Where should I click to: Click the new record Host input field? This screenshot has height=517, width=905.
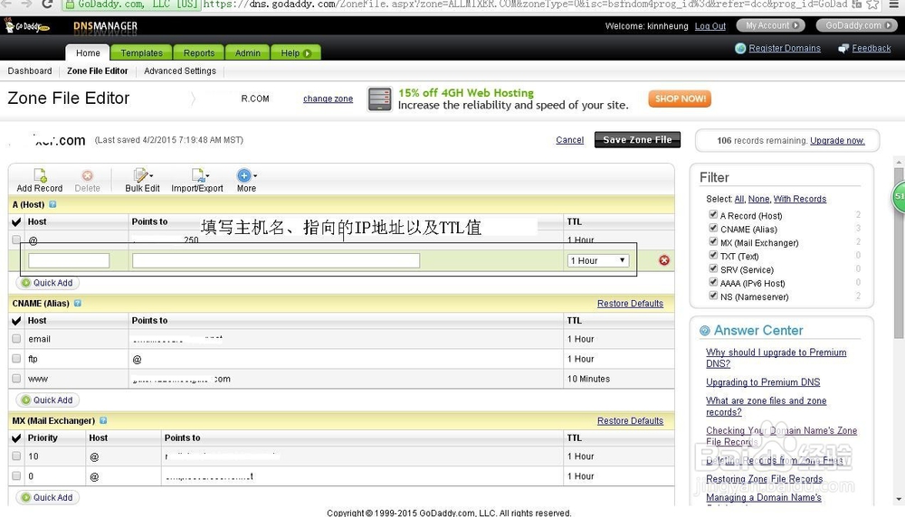coord(69,260)
